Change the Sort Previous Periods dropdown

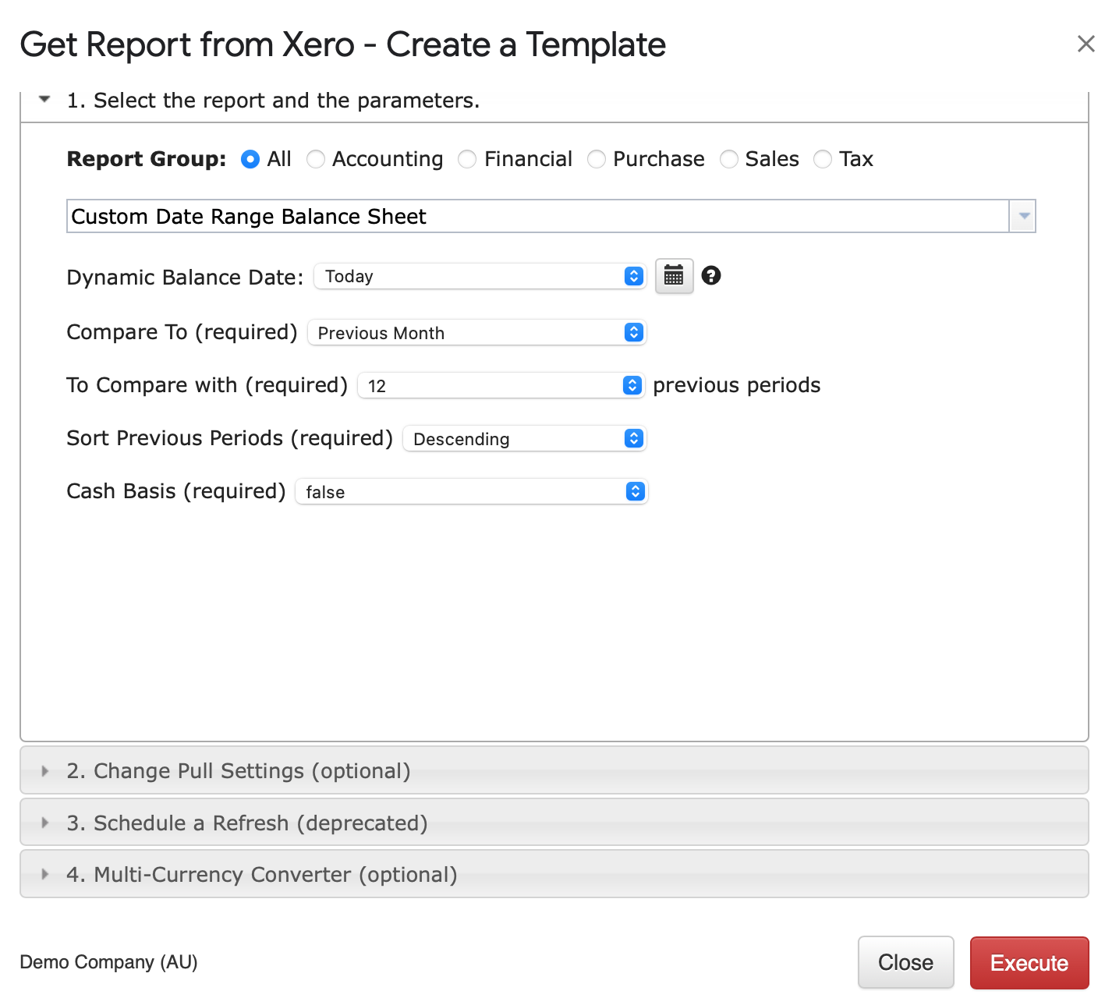pyautogui.click(x=524, y=439)
